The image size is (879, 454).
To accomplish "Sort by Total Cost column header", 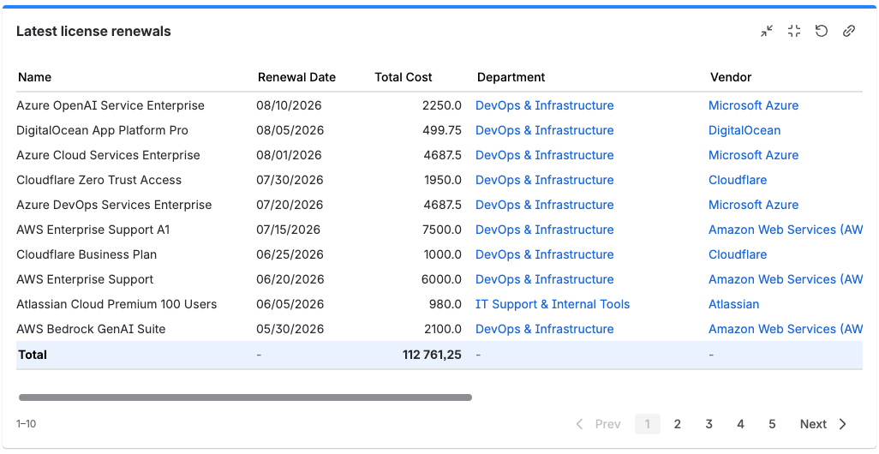I will [x=404, y=77].
